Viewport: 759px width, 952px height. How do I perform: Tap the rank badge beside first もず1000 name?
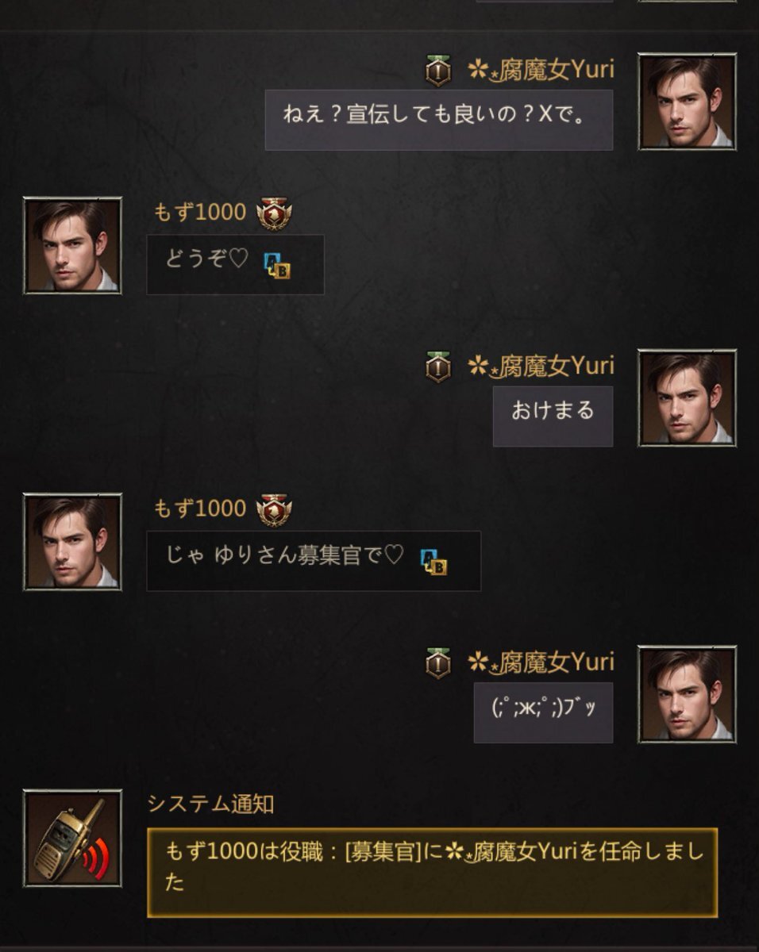tap(274, 213)
